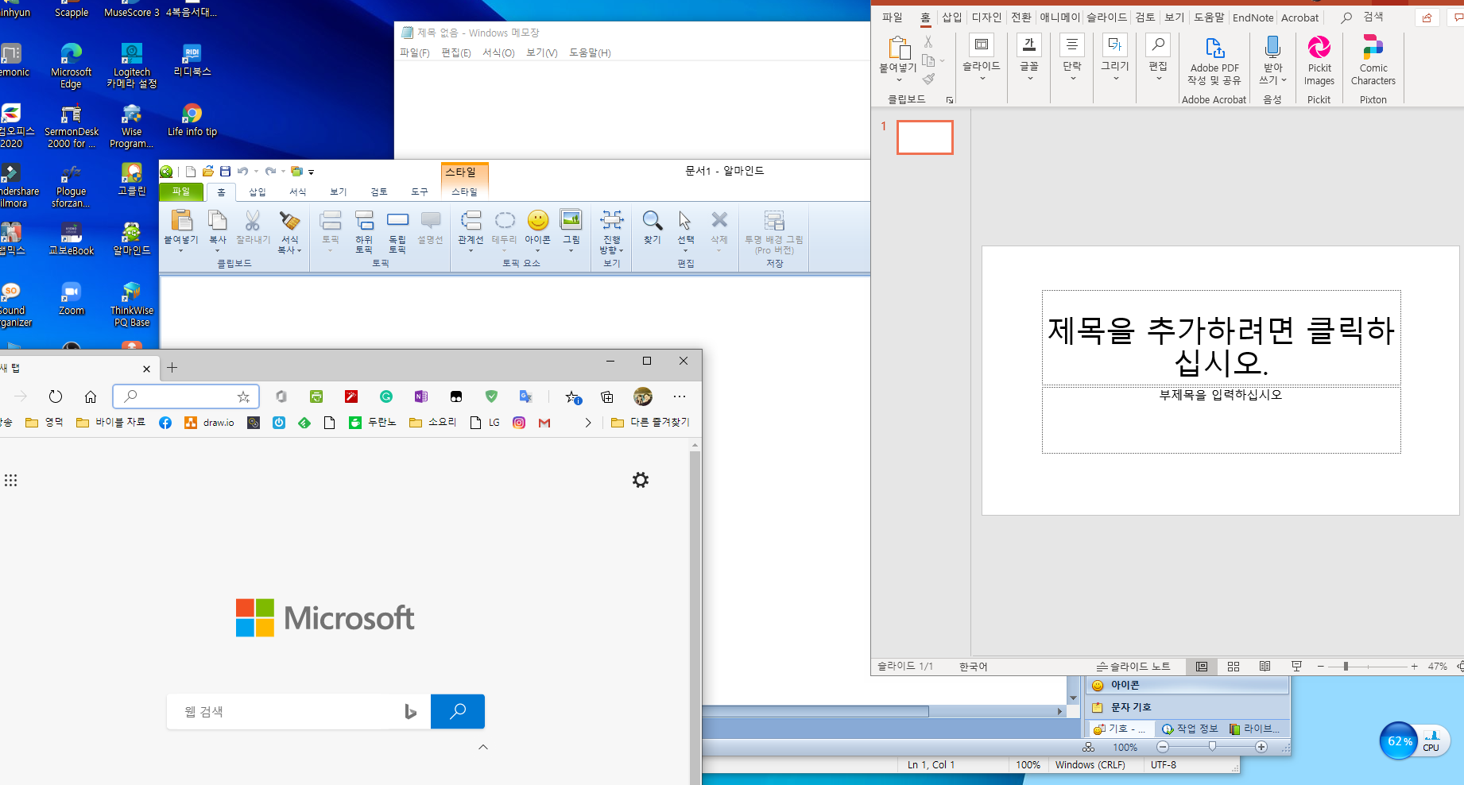
Task: Click the blue Bing search button
Action: pos(458,711)
